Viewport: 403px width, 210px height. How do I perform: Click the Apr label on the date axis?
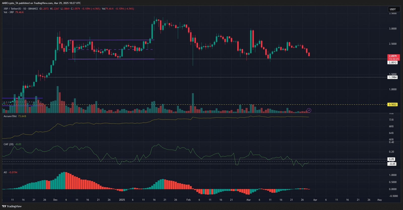coord(315,200)
